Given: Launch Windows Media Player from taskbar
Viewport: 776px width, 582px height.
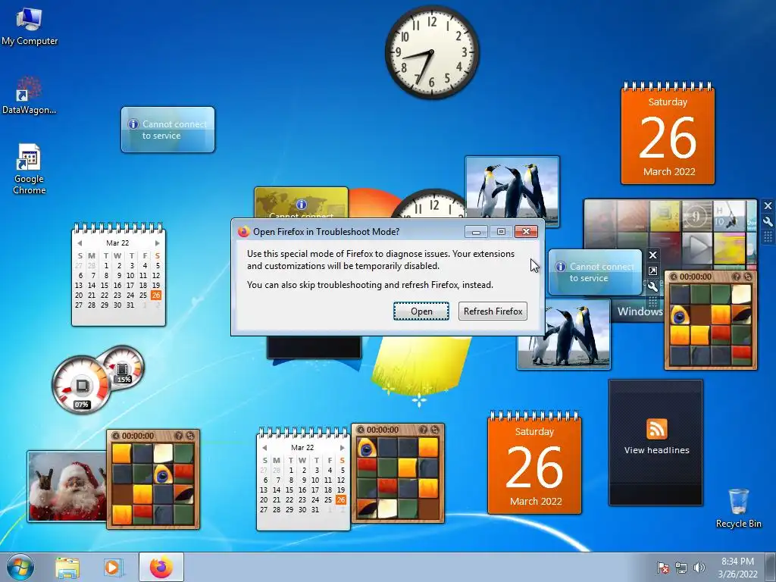Looking at the screenshot, I should (113, 567).
